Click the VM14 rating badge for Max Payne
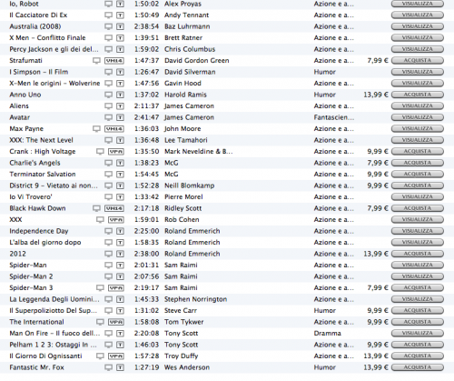 (x=114, y=129)
